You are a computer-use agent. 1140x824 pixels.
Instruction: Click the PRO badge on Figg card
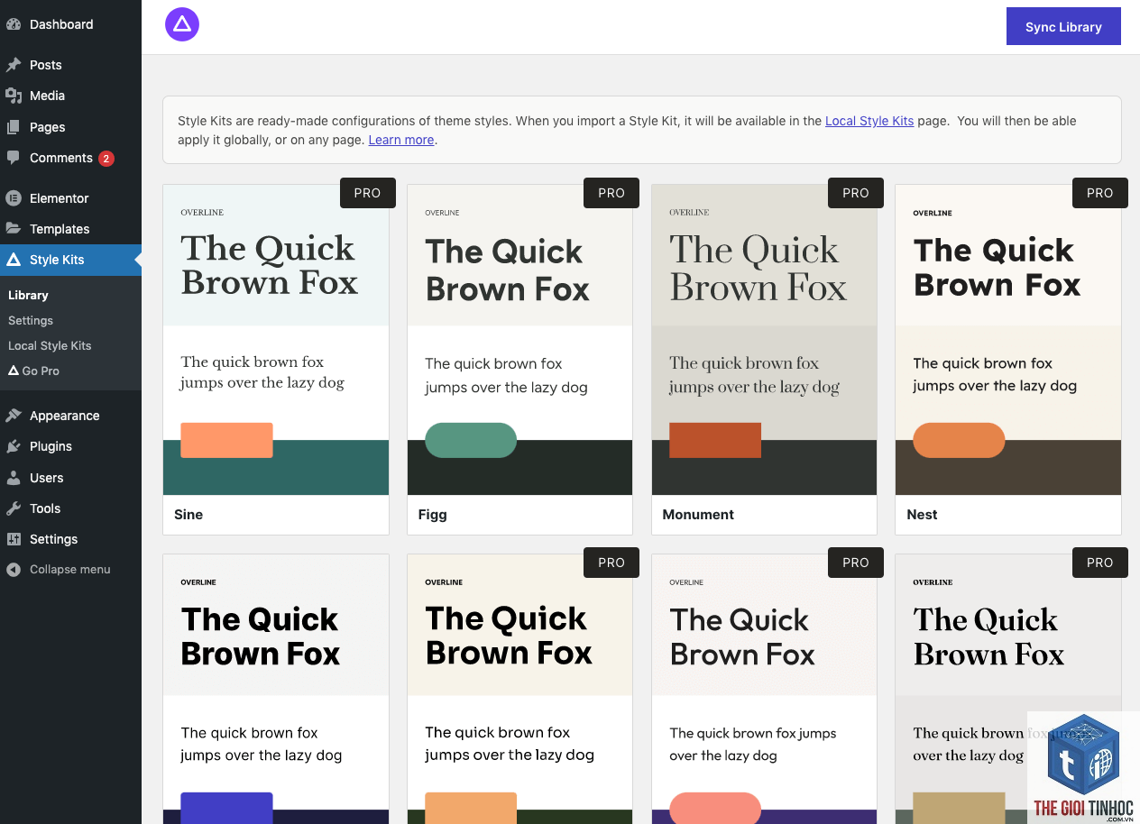click(x=611, y=193)
